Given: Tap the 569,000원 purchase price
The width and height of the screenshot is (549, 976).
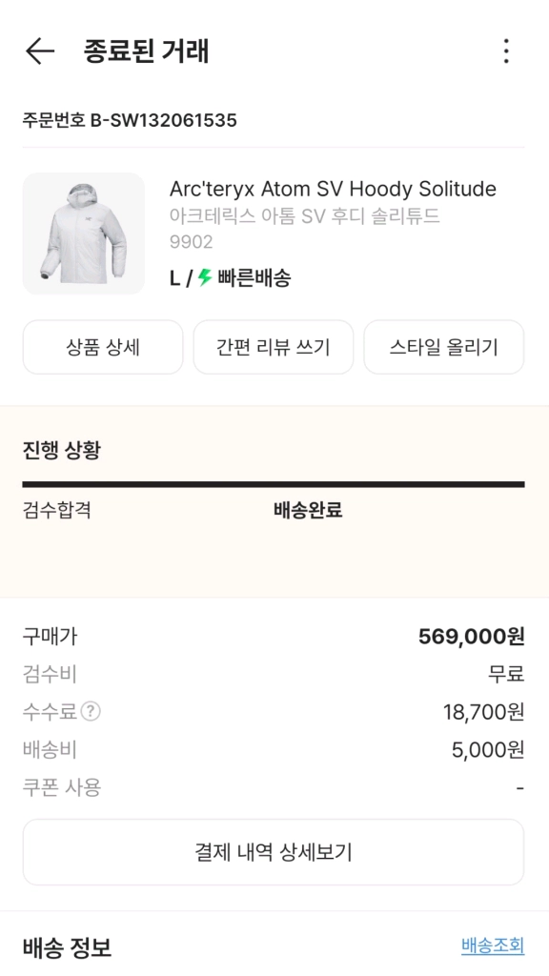Looking at the screenshot, I should pyautogui.click(x=471, y=636).
